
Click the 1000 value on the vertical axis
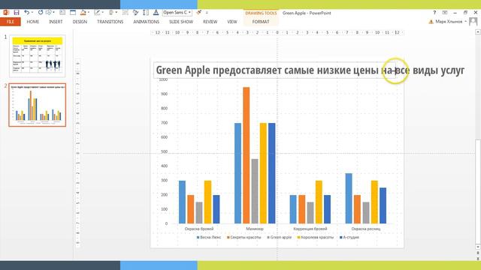pos(163,79)
